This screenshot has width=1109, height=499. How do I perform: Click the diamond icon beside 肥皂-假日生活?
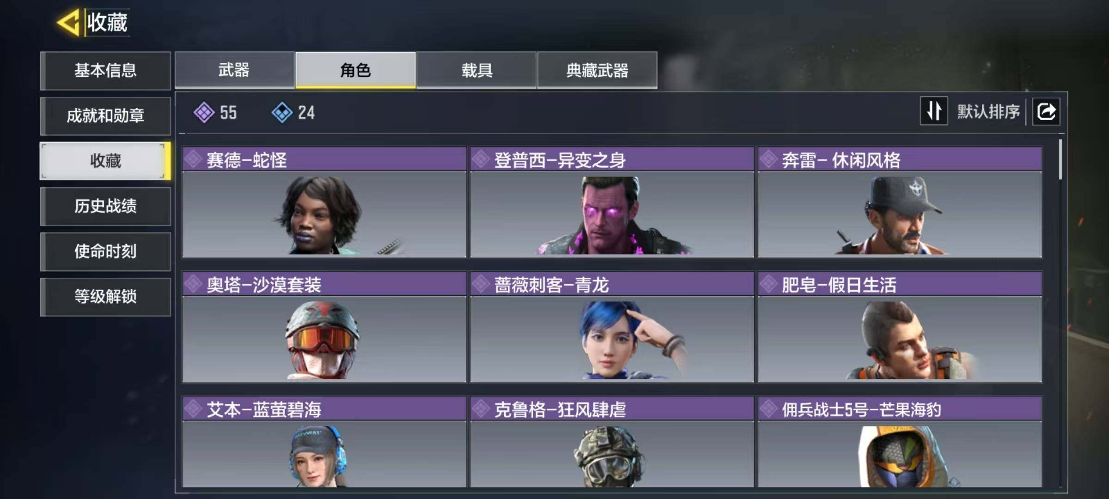[x=769, y=284]
